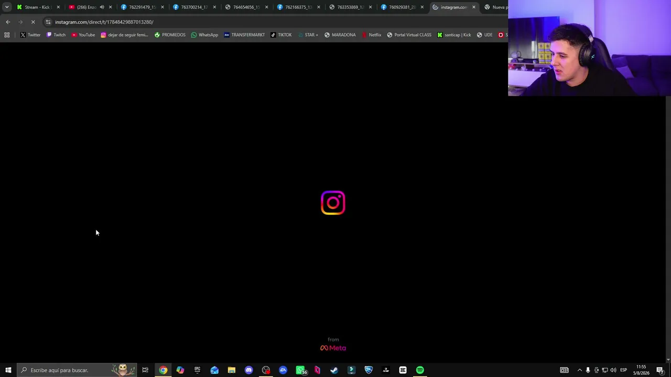Open the WhatsApp bookmark

(204, 35)
